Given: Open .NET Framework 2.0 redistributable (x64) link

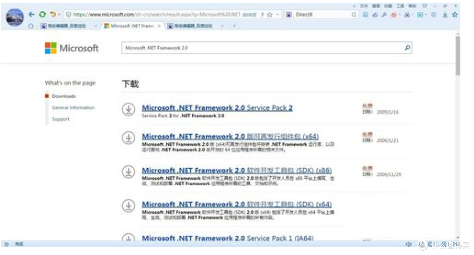Looking at the screenshot, I should [x=230, y=136].
